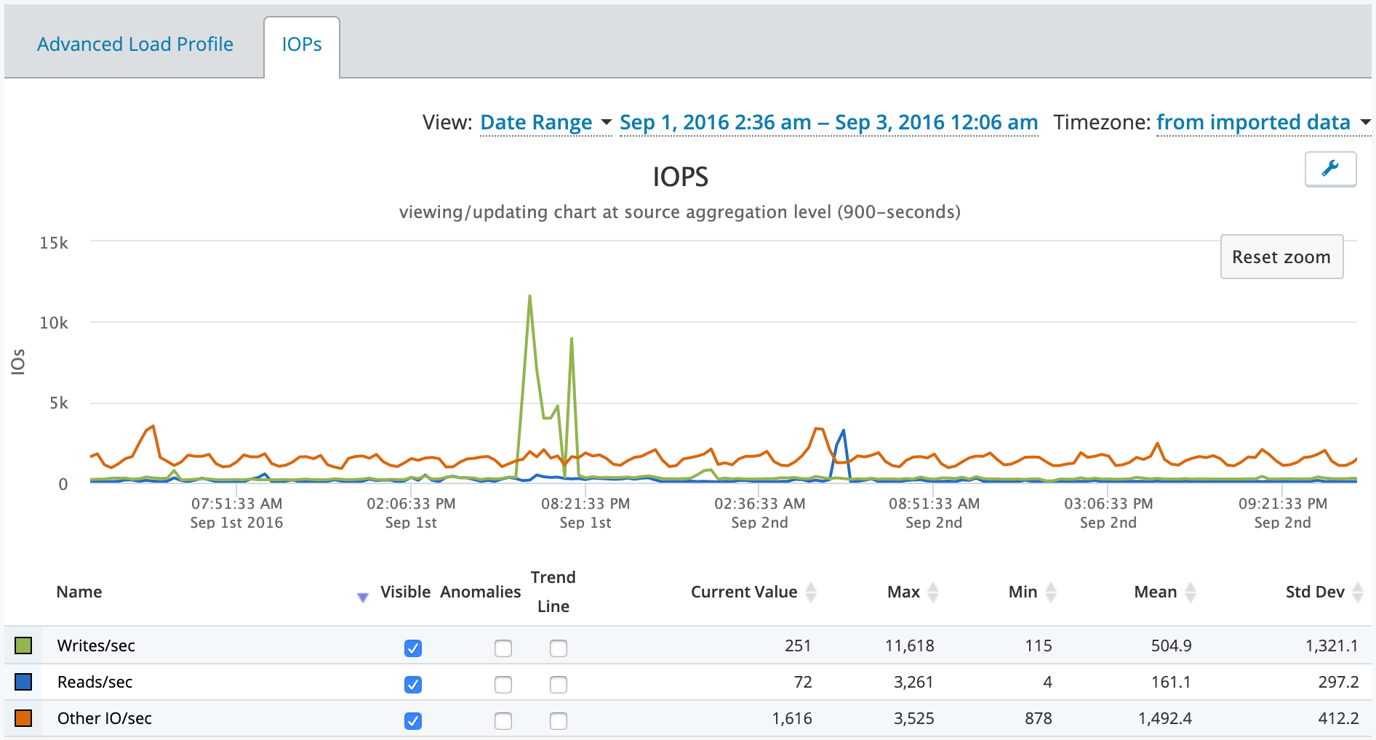Click the Name column sort arrow
The width and height of the screenshot is (1376, 740).
click(362, 598)
